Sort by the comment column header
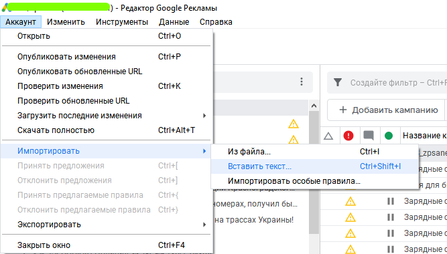This screenshot has width=447, height=254. click(369, 136)
